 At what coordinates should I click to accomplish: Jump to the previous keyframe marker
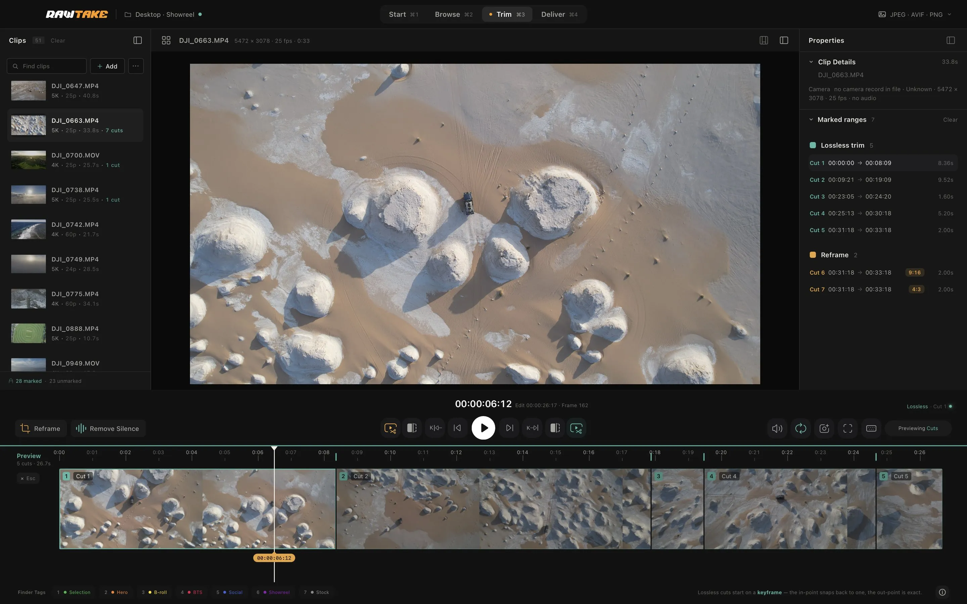coord(435,428)
